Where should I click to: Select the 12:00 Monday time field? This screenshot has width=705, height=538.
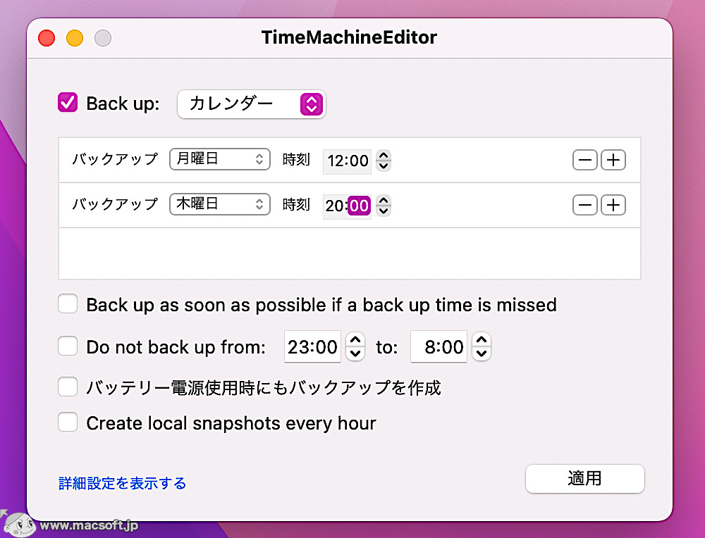pos(347,161)
